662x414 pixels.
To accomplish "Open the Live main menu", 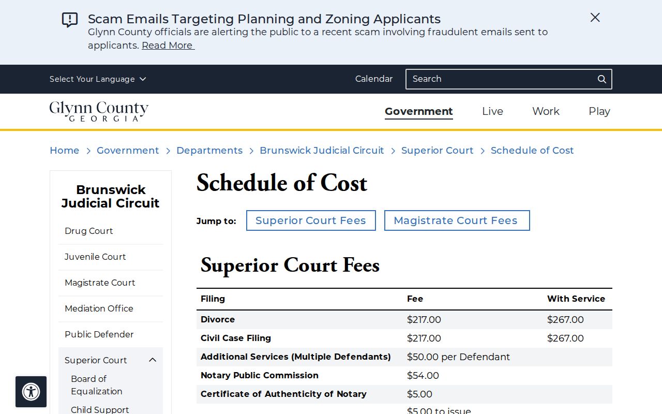I will [492, 111].
